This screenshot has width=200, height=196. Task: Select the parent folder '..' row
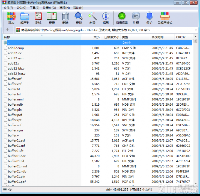[97, 43]
